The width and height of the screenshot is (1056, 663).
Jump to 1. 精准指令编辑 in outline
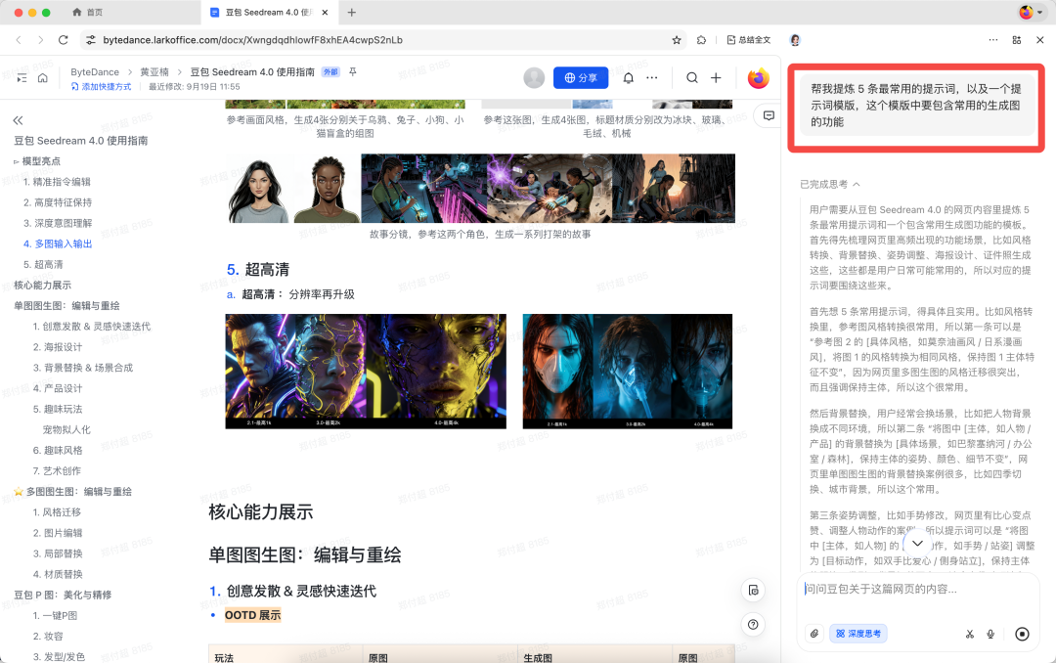(x=57, y=182)
